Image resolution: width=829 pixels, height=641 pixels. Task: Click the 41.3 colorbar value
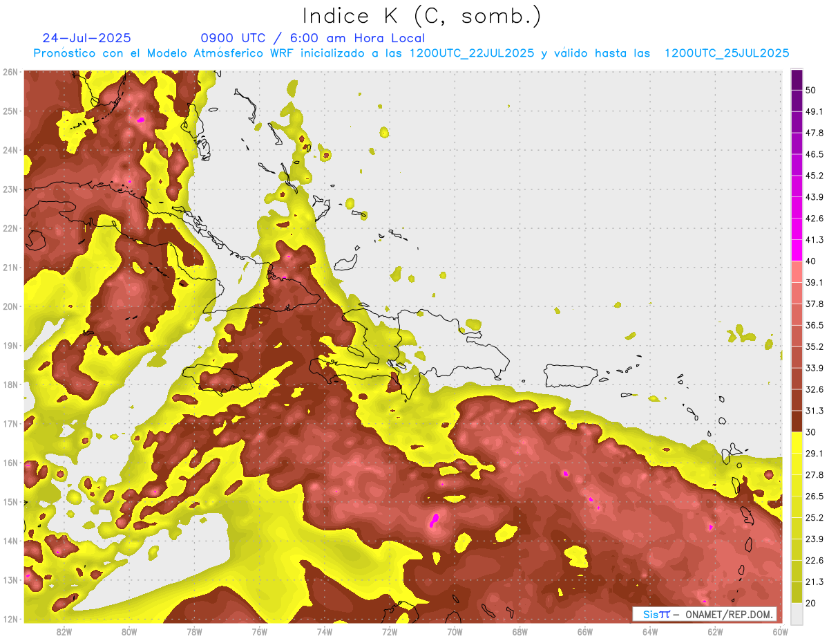tap(814, 240)
